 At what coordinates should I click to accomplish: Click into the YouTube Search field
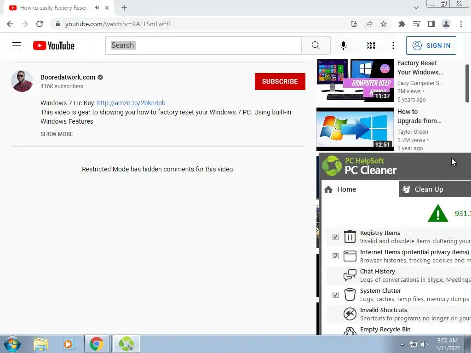pyautogui.click(x=203, y=46)
